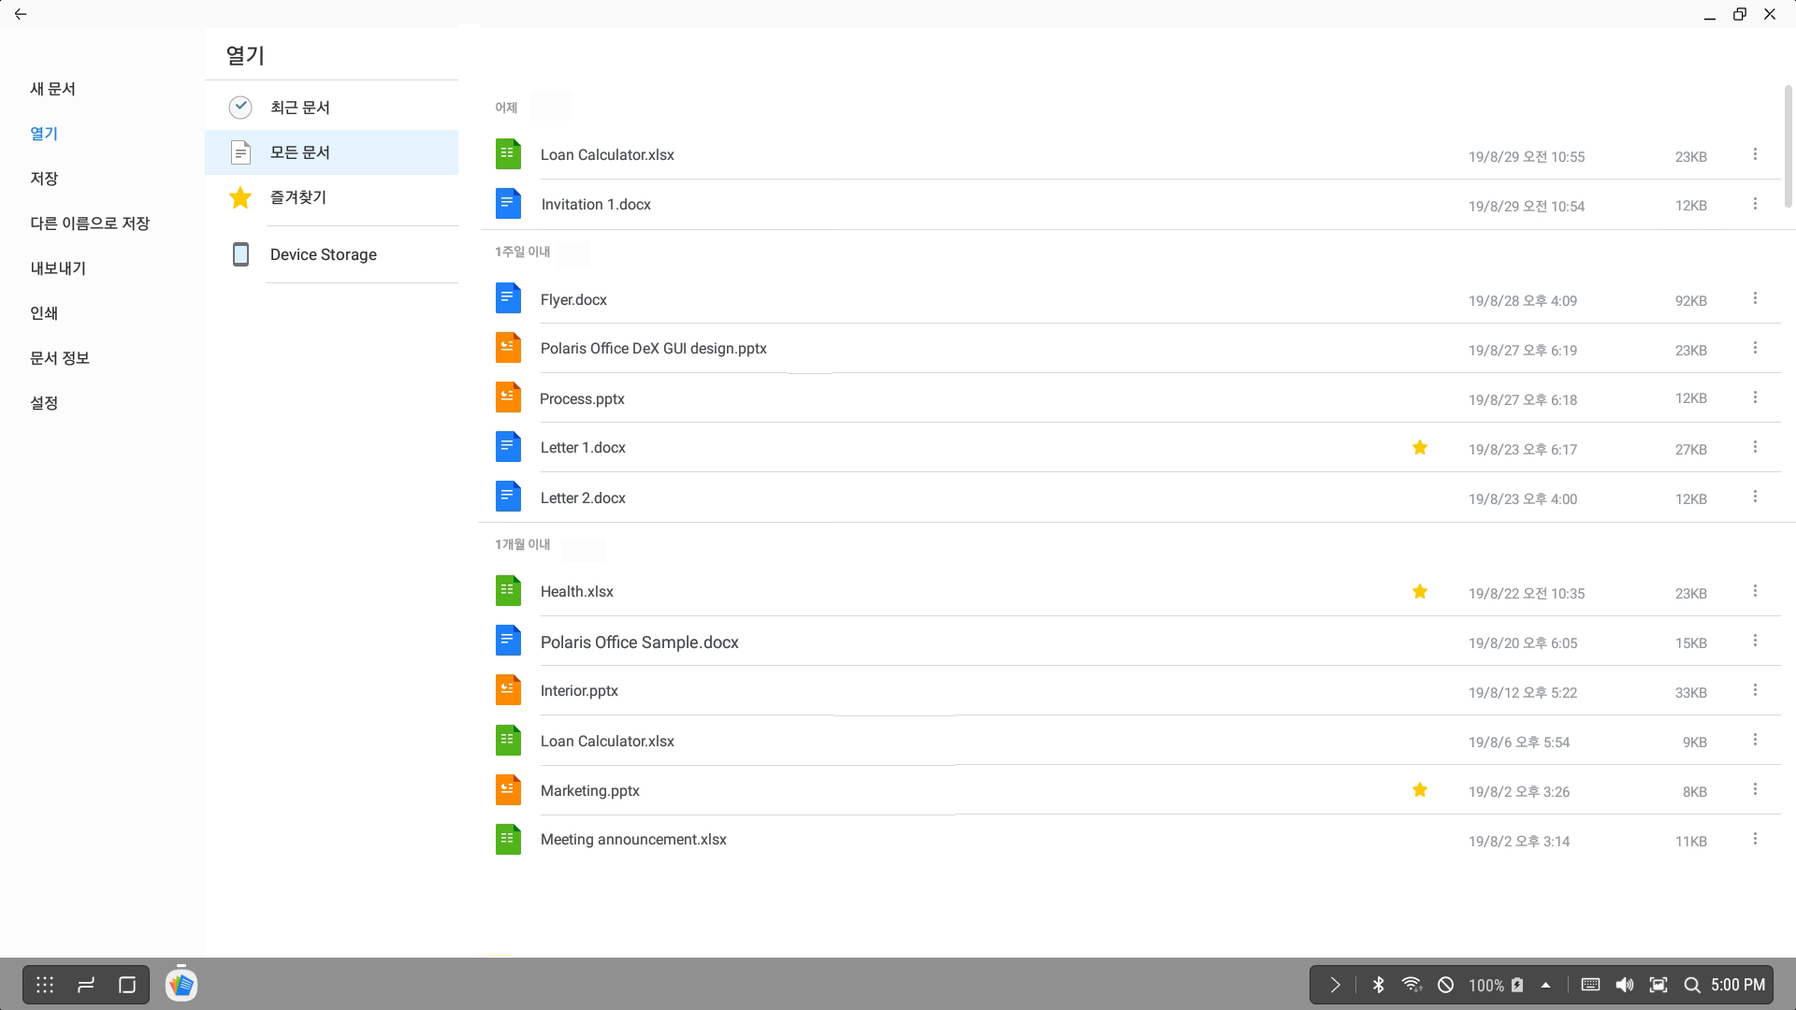The image size is (1796, 1010).
Task: Open more options for Flyer.docx
Action: click(1755, 298)
